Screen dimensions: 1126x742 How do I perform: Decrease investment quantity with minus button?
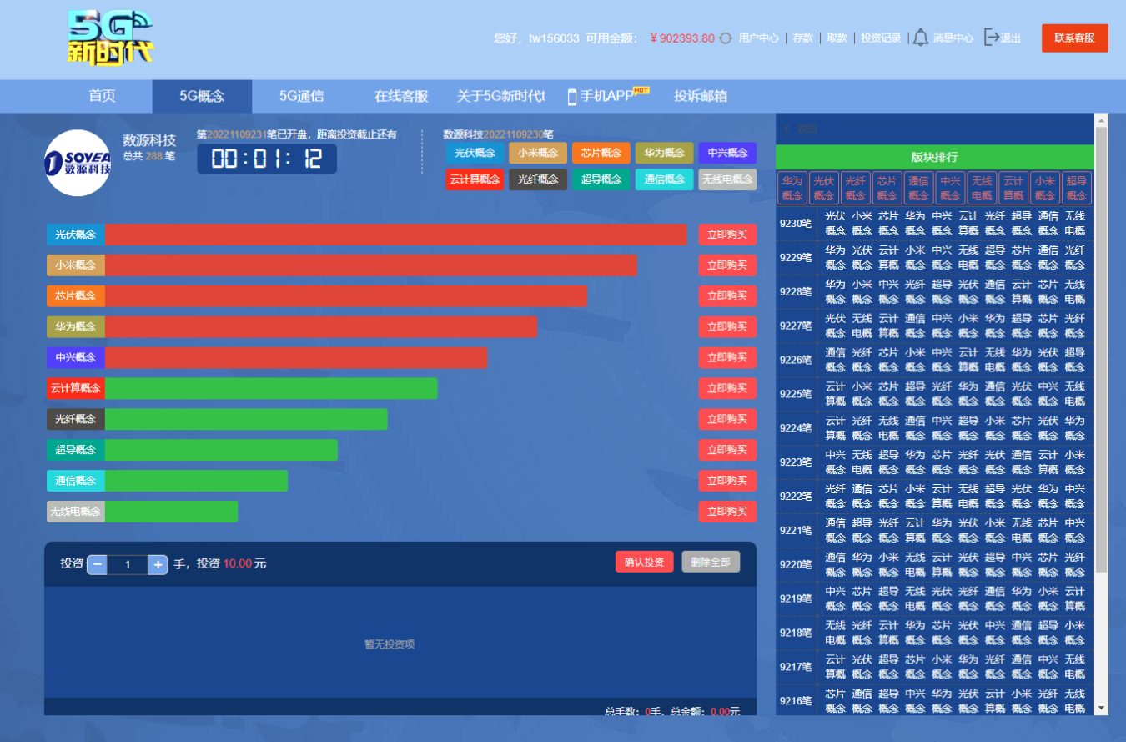click(97, 565)
